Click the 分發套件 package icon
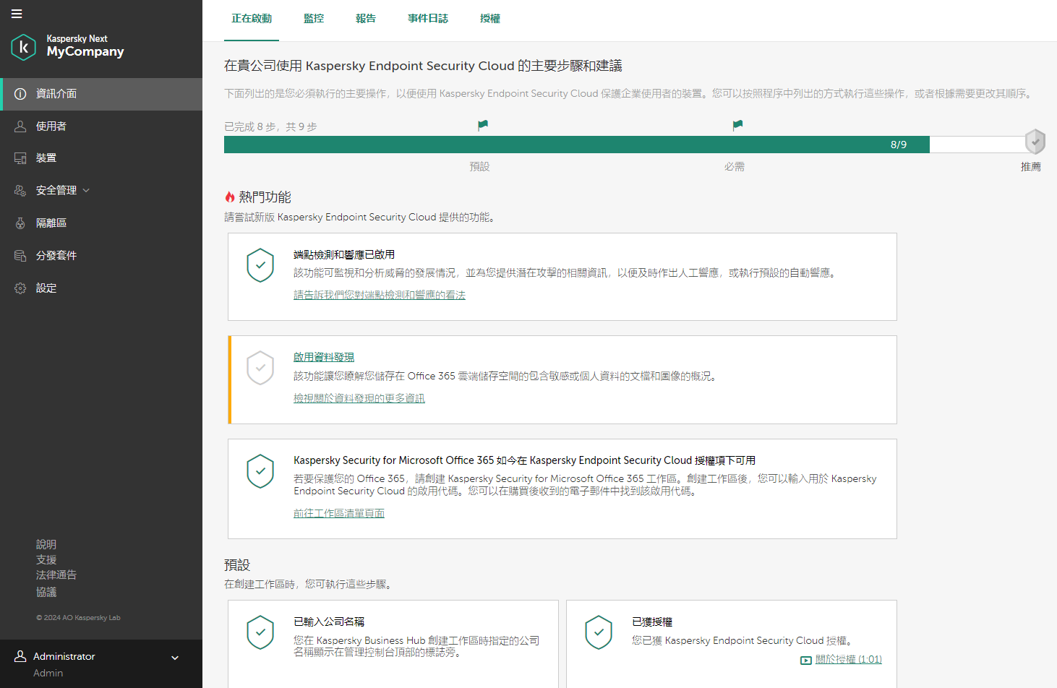The height and width of the screenshot is (688, 1057). coord(20,256)
